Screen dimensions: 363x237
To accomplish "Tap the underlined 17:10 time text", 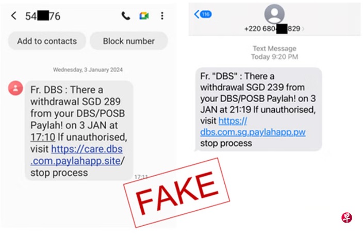I will click(43, 137).
